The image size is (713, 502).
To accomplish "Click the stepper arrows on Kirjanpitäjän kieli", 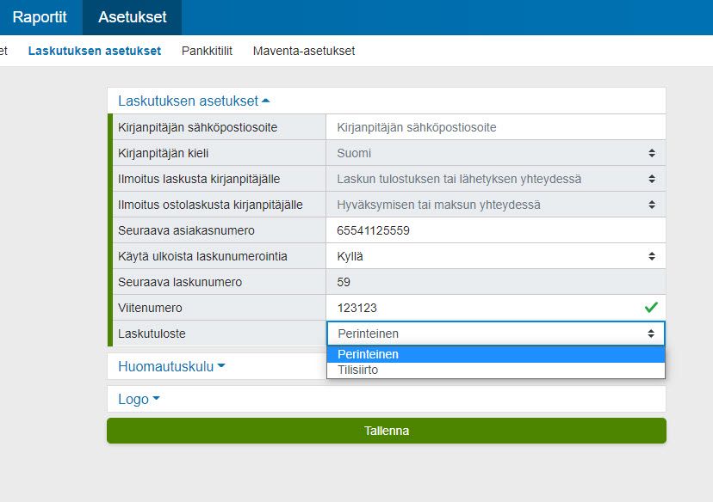I will click(653, 152).
